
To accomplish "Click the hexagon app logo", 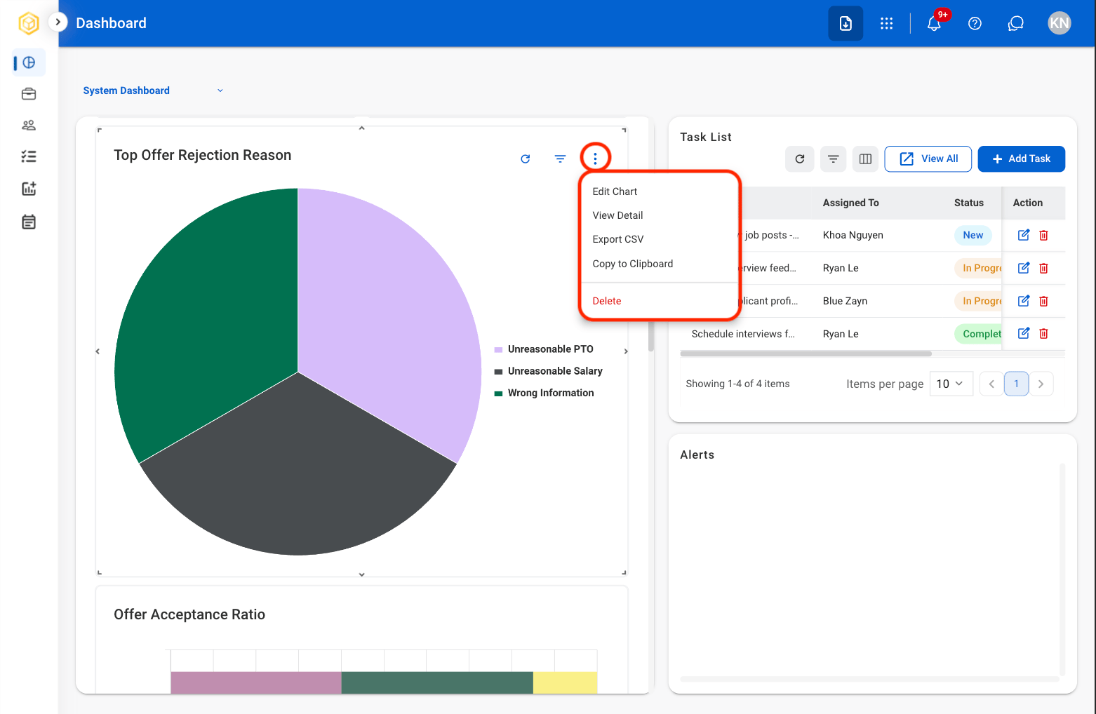I will pos(29,23).
